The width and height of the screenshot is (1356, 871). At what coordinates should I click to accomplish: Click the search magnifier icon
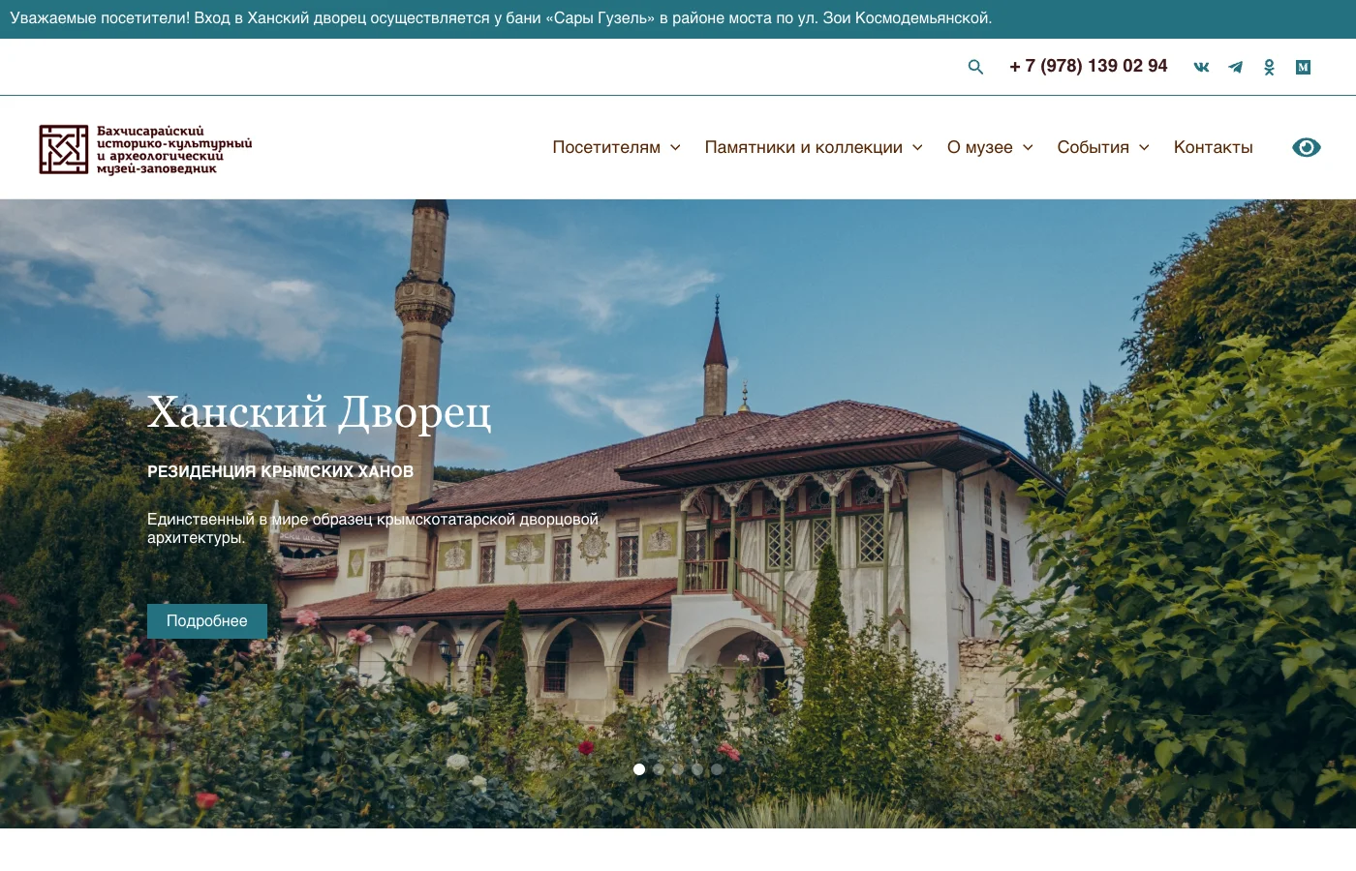coord(975,67)
